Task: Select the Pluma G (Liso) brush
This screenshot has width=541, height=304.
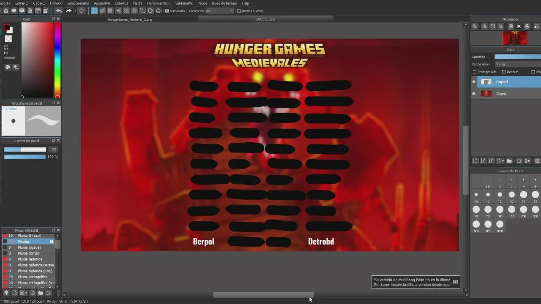Action: [28, 236]
